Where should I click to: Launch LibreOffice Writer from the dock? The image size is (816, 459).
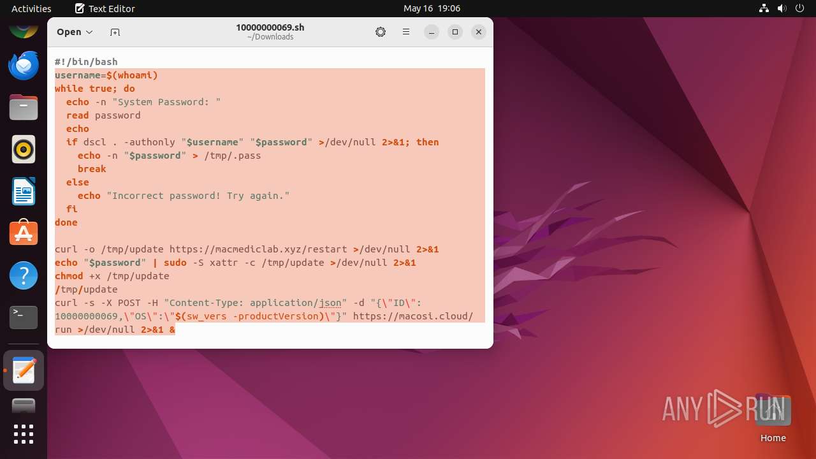(24, 191)
